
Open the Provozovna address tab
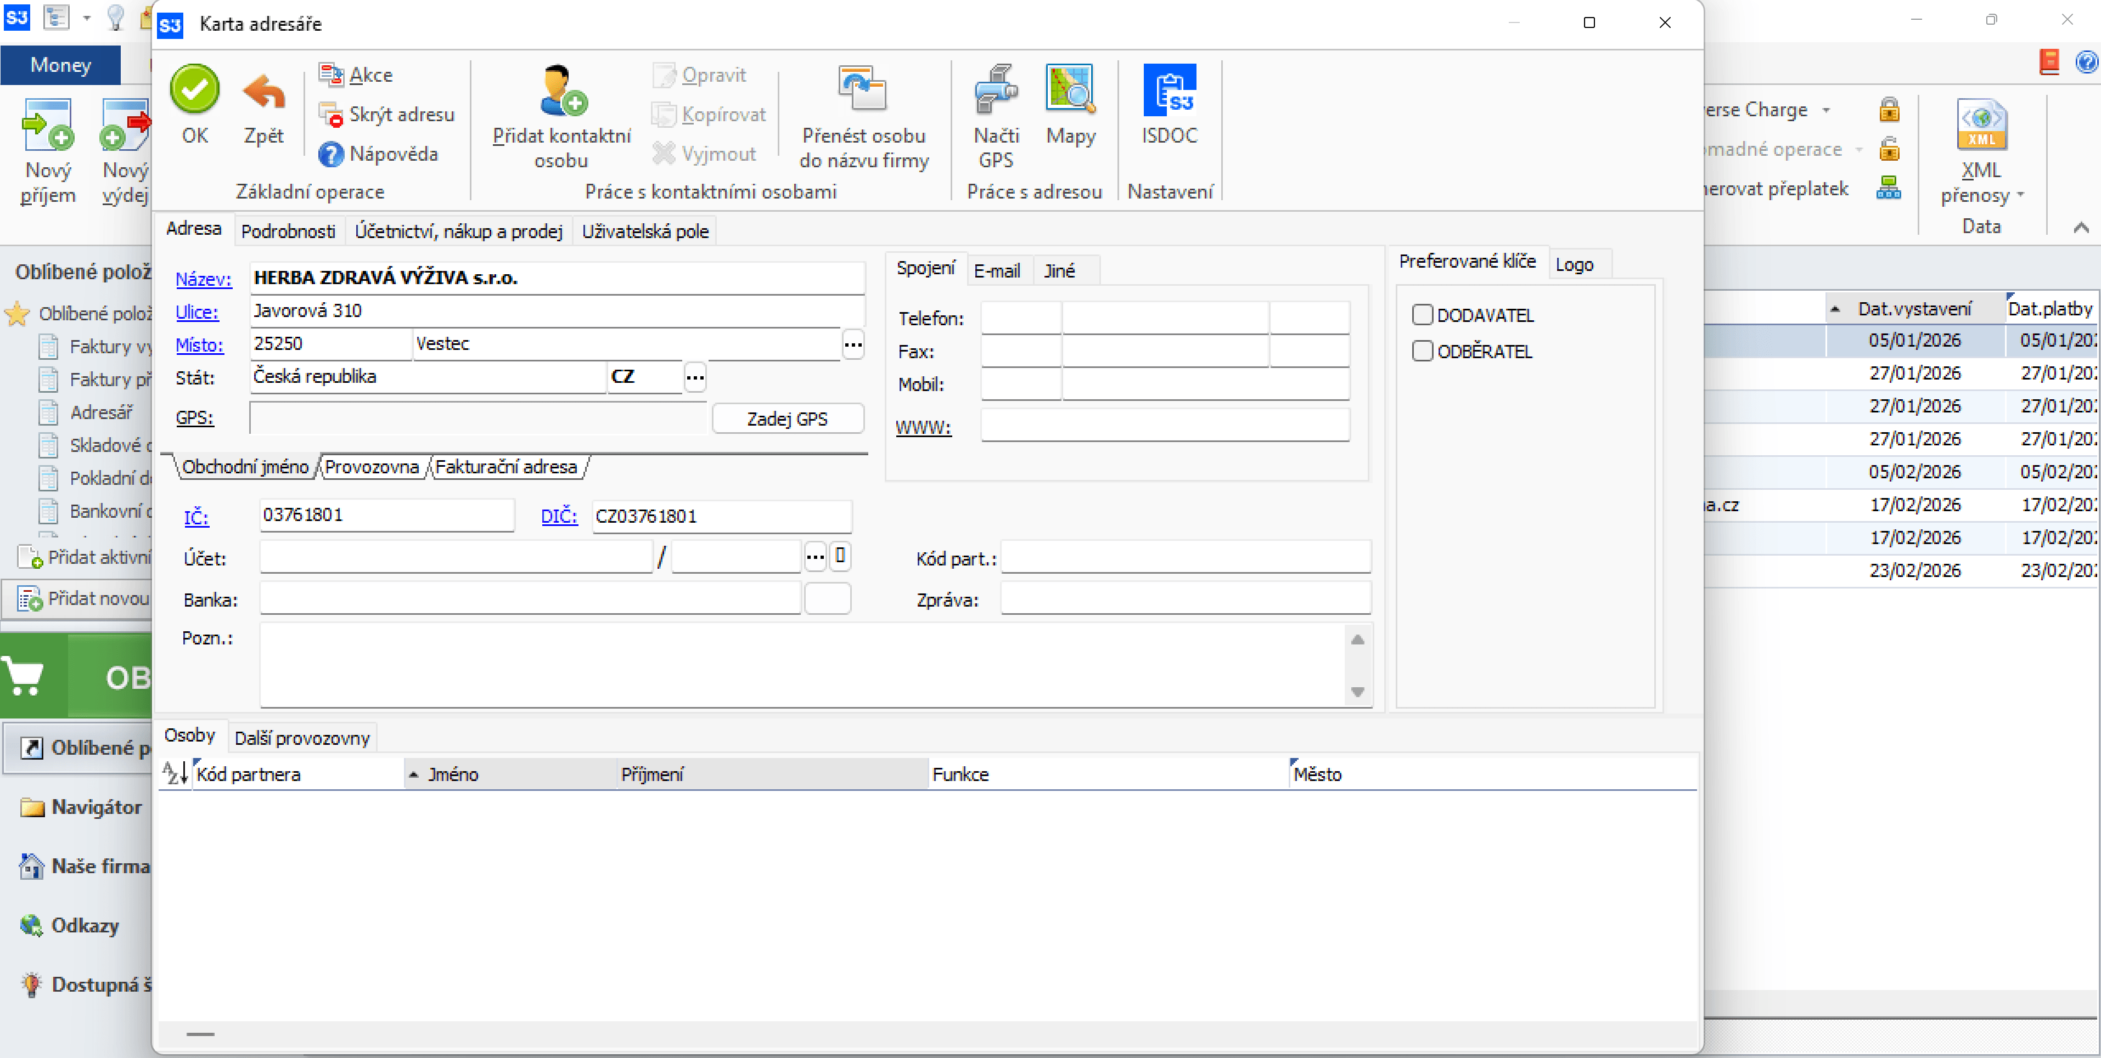tap(372, 467)
